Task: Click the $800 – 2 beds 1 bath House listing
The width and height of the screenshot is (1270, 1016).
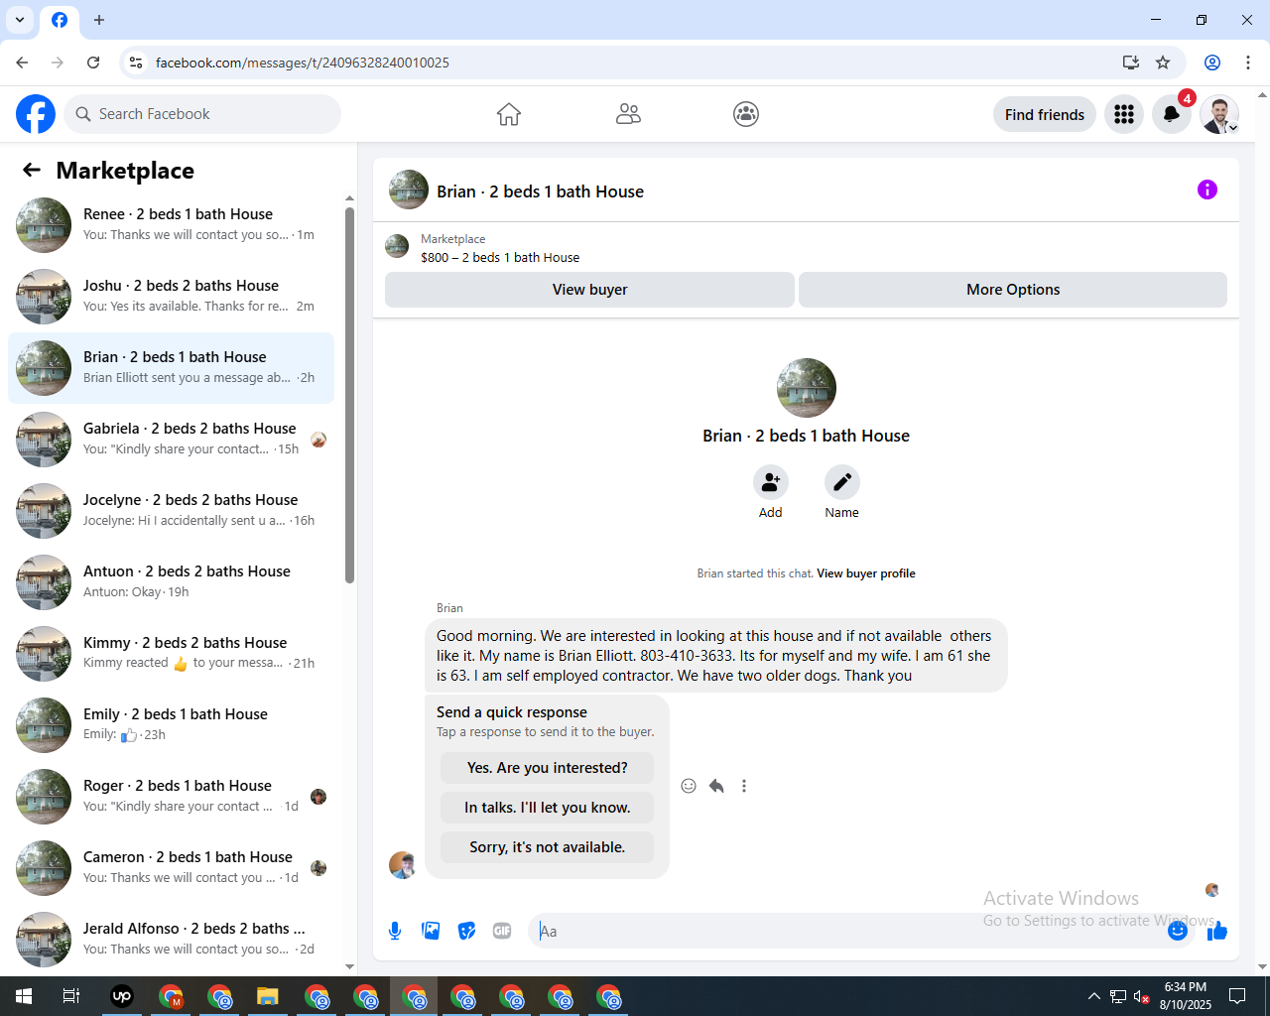Action: pyautogui.click(x=500, y=257)
